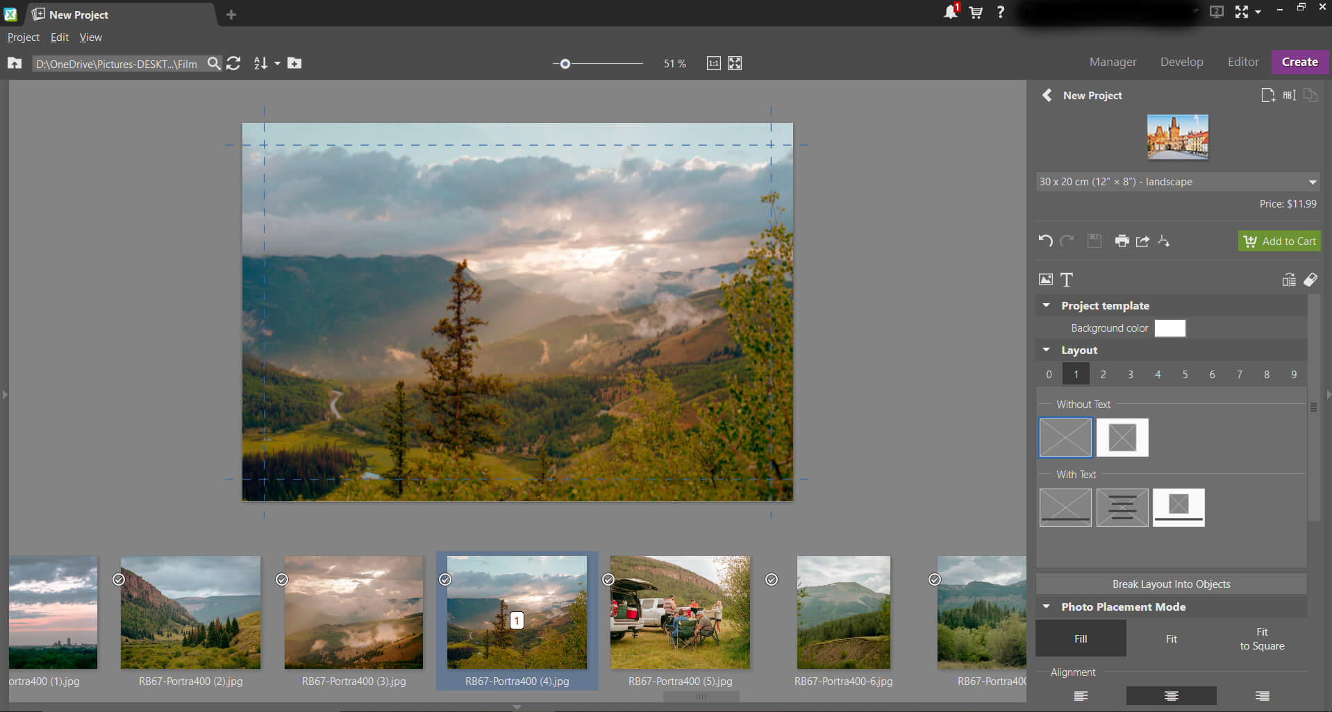The width and height of the screenshot is (1332, 712).
Task: Select Fit to Square placement mode
Action: (1262, 638)
